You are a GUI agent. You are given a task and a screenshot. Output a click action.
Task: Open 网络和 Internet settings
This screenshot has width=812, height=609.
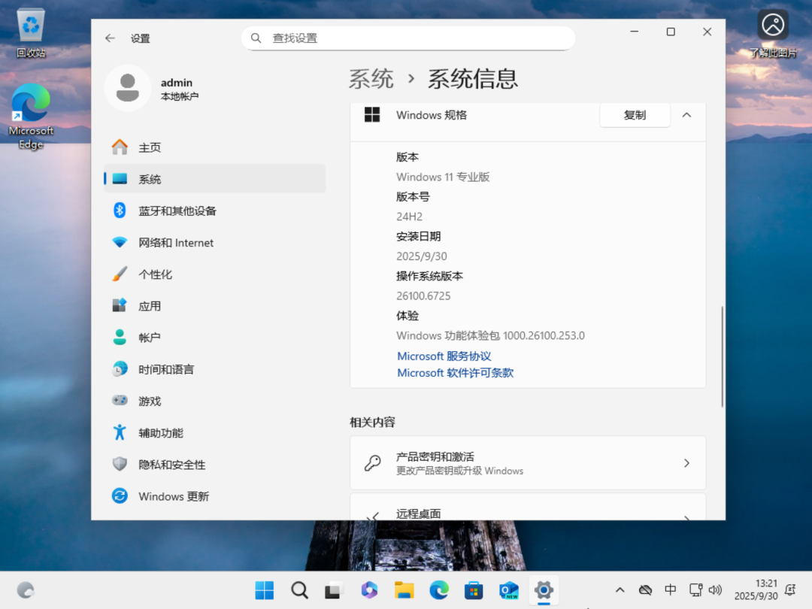(215, 243)
